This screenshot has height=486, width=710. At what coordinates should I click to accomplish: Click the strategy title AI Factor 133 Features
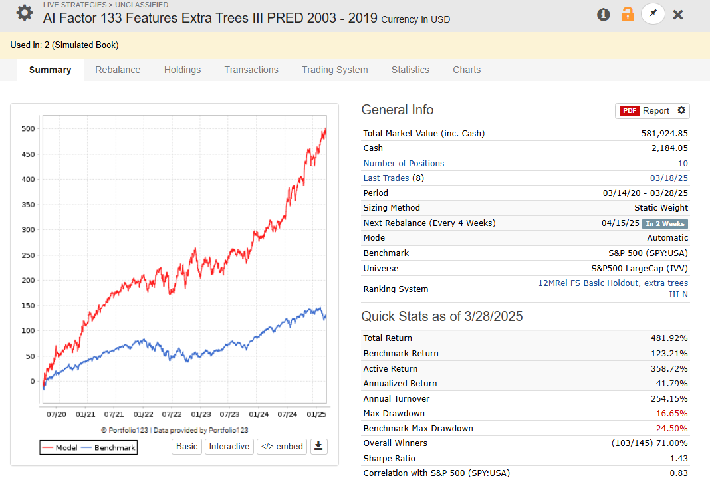point(210,18)
